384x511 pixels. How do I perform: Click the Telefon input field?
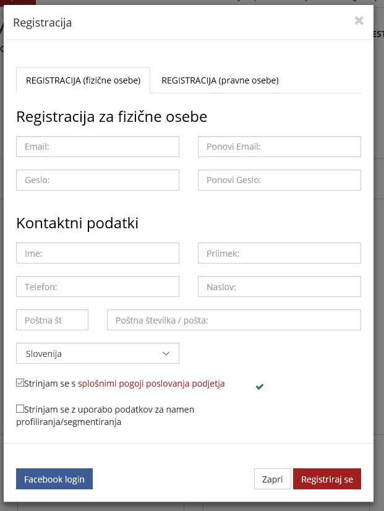98,286
